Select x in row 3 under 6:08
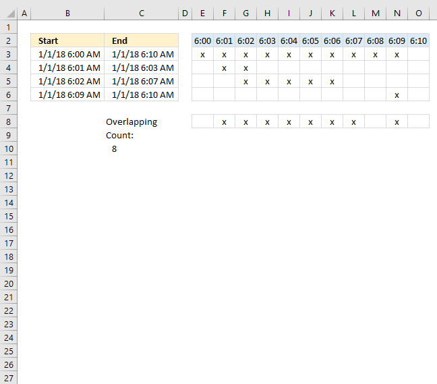The height and width of the screenshot is (384, 437). click(376, 54)
